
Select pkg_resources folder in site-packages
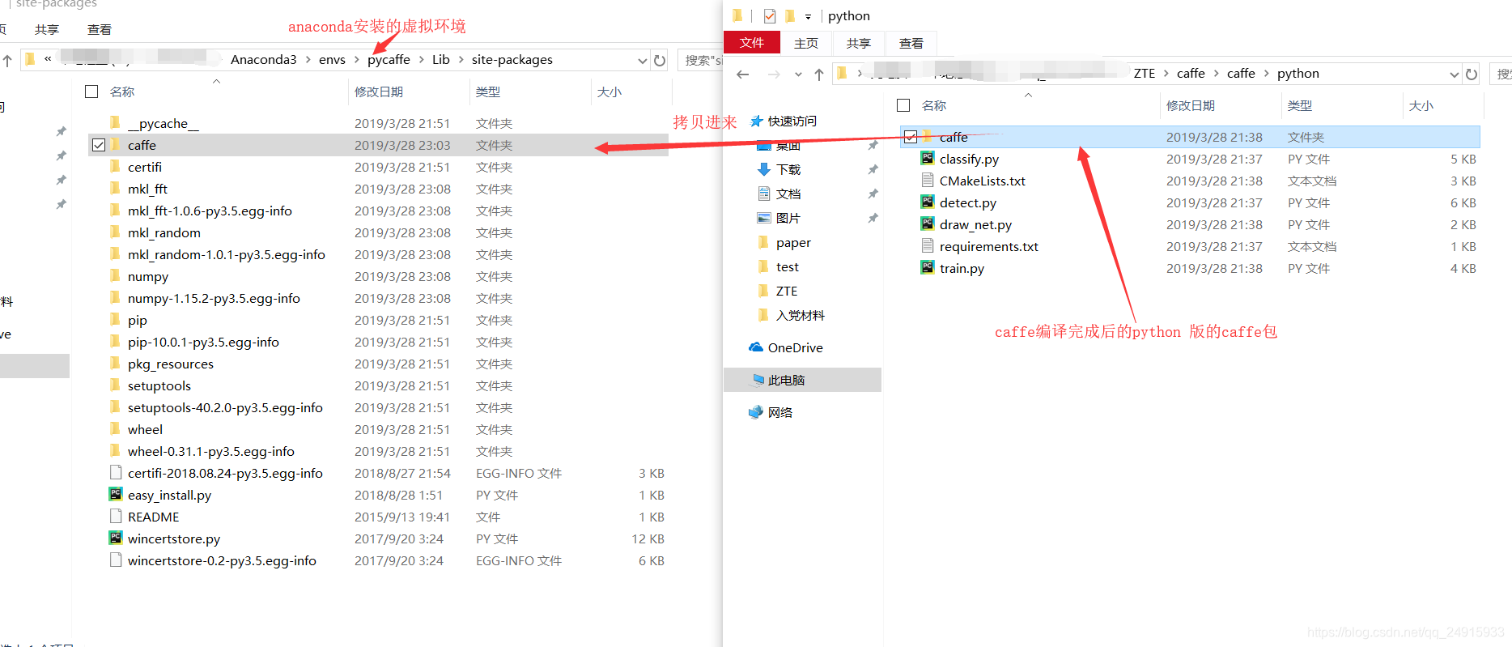tap(171, 364)
